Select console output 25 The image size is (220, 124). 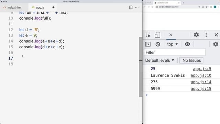[x=153, y=69]
